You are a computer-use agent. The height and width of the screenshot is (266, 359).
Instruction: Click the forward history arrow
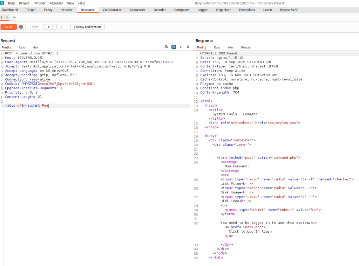point(61,27)
